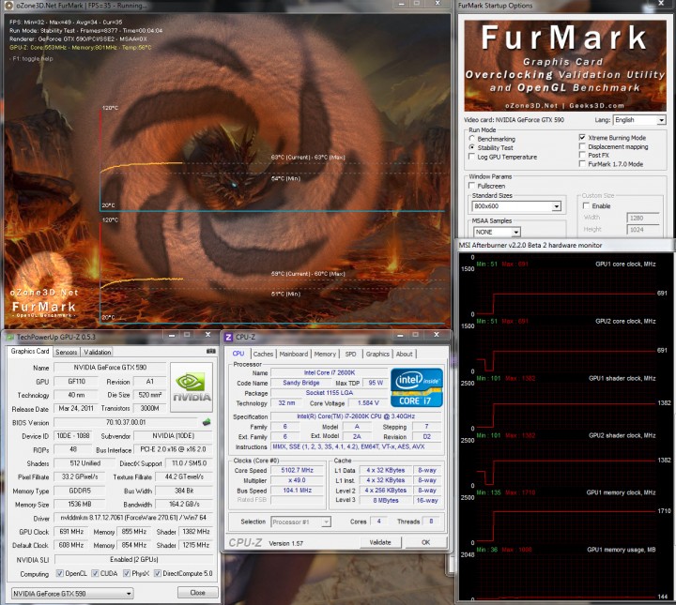Viewport: 676px width, 605px height.
Task: Open the MSAA Samples NONE dropdown
Action: tap(497, 232)
